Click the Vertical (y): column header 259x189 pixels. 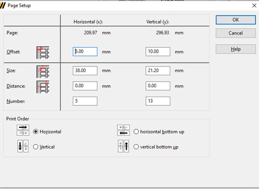click(158, 22)
